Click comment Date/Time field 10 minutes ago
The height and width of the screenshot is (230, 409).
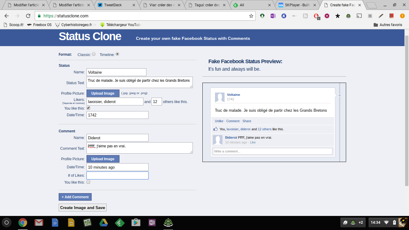117,167
